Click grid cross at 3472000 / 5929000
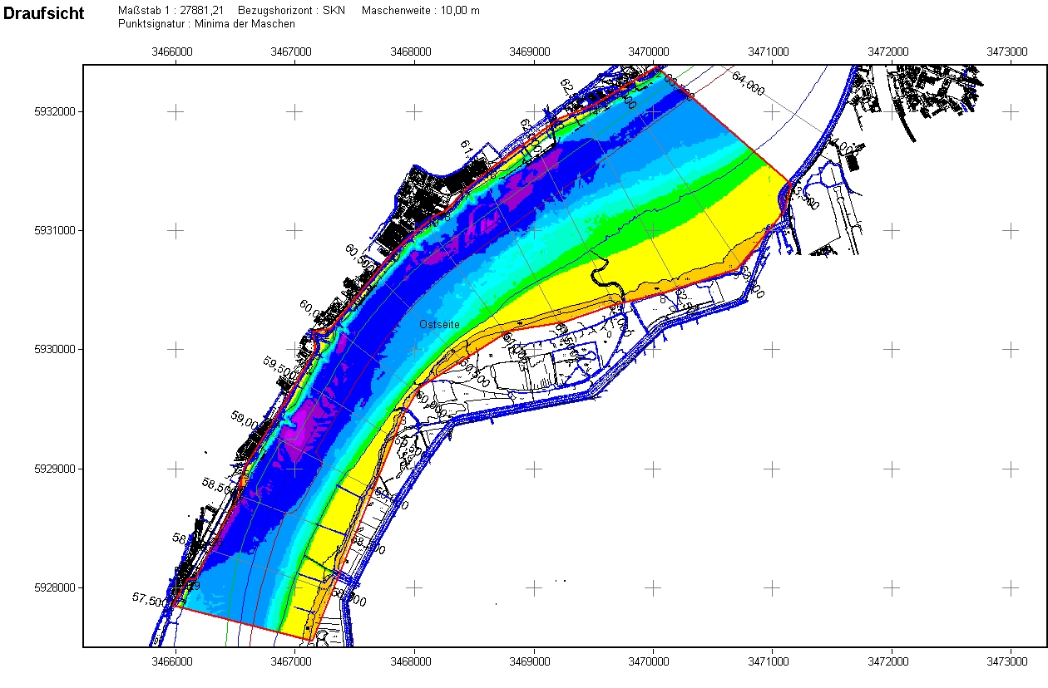 click(892, 469)
